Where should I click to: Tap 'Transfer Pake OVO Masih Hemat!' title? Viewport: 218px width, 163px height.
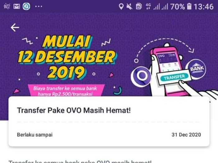pyautogui.click(x=74, y=110)
